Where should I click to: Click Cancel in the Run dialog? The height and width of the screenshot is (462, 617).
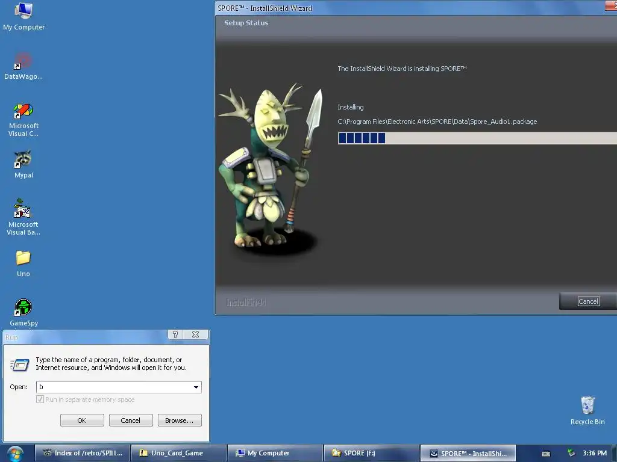[131, 420]
